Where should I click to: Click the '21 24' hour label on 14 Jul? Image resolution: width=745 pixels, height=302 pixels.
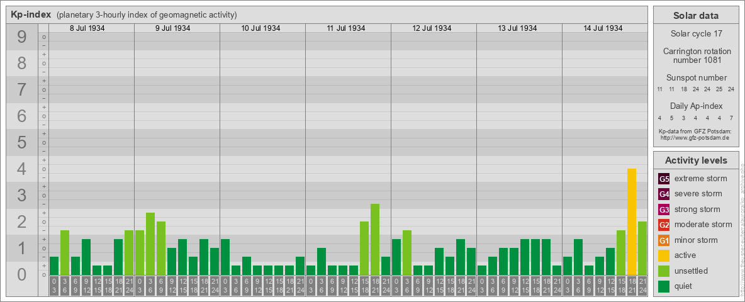[642, 286]
